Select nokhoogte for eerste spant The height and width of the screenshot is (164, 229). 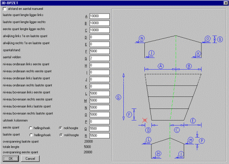click(61, 128)
